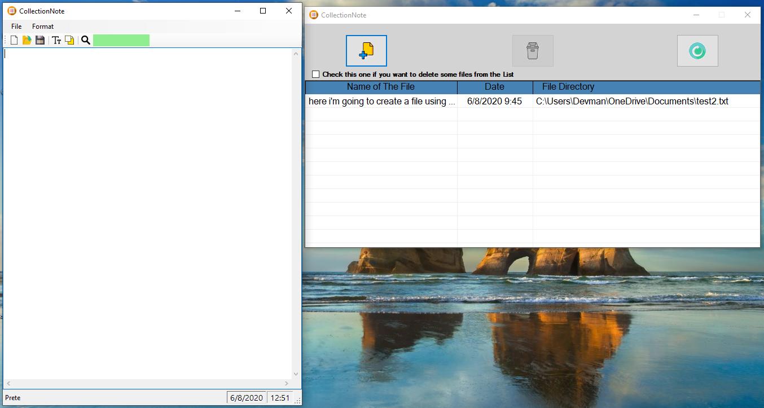
Task: Open font settings with the Tt icon
Action: click(56, 40)
